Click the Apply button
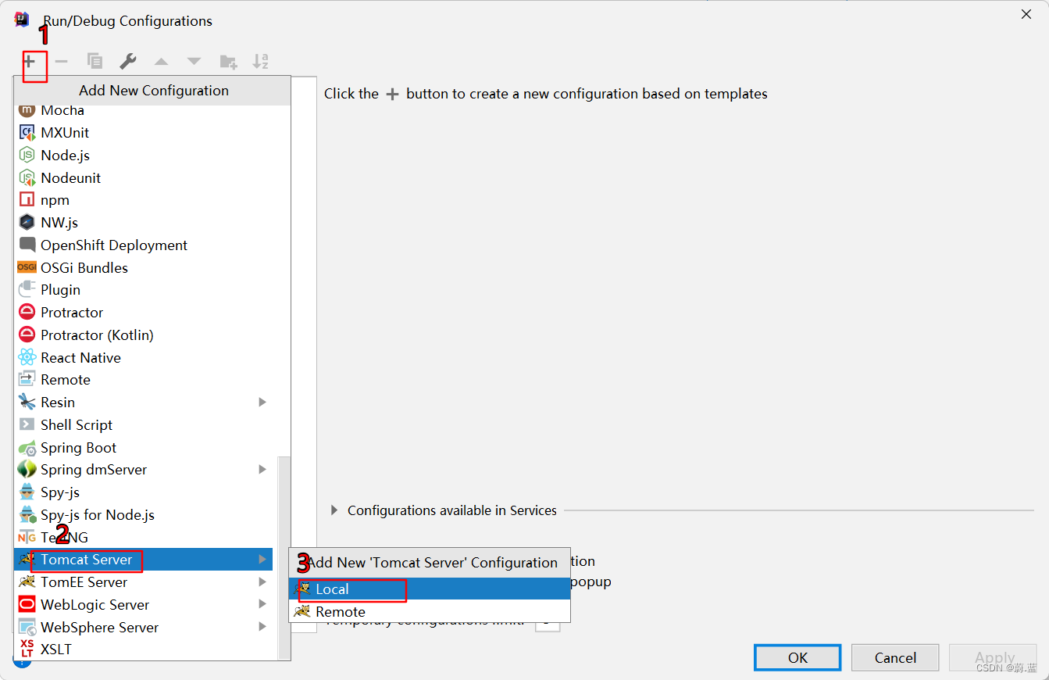The image size is (1049, 680). (x=994, y=657)
